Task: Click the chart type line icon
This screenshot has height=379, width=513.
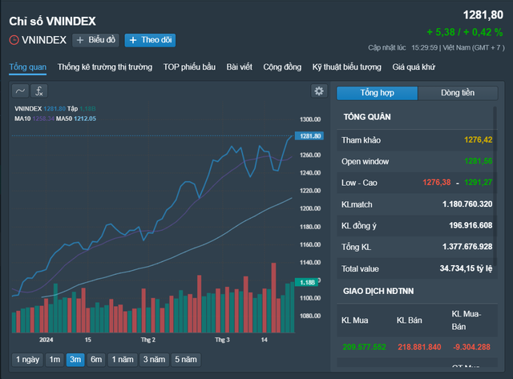Action: pyautogui.click(x=20, y=91)
